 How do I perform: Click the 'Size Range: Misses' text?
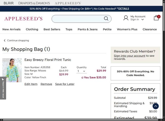35,71
